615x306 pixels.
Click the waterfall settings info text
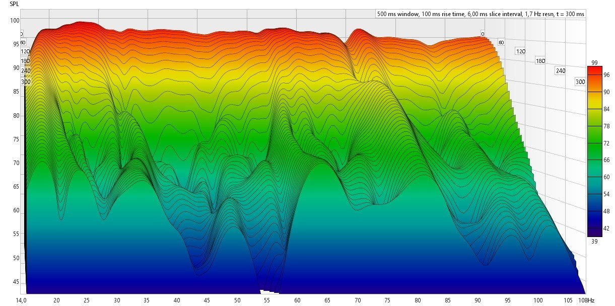[481, 14]
